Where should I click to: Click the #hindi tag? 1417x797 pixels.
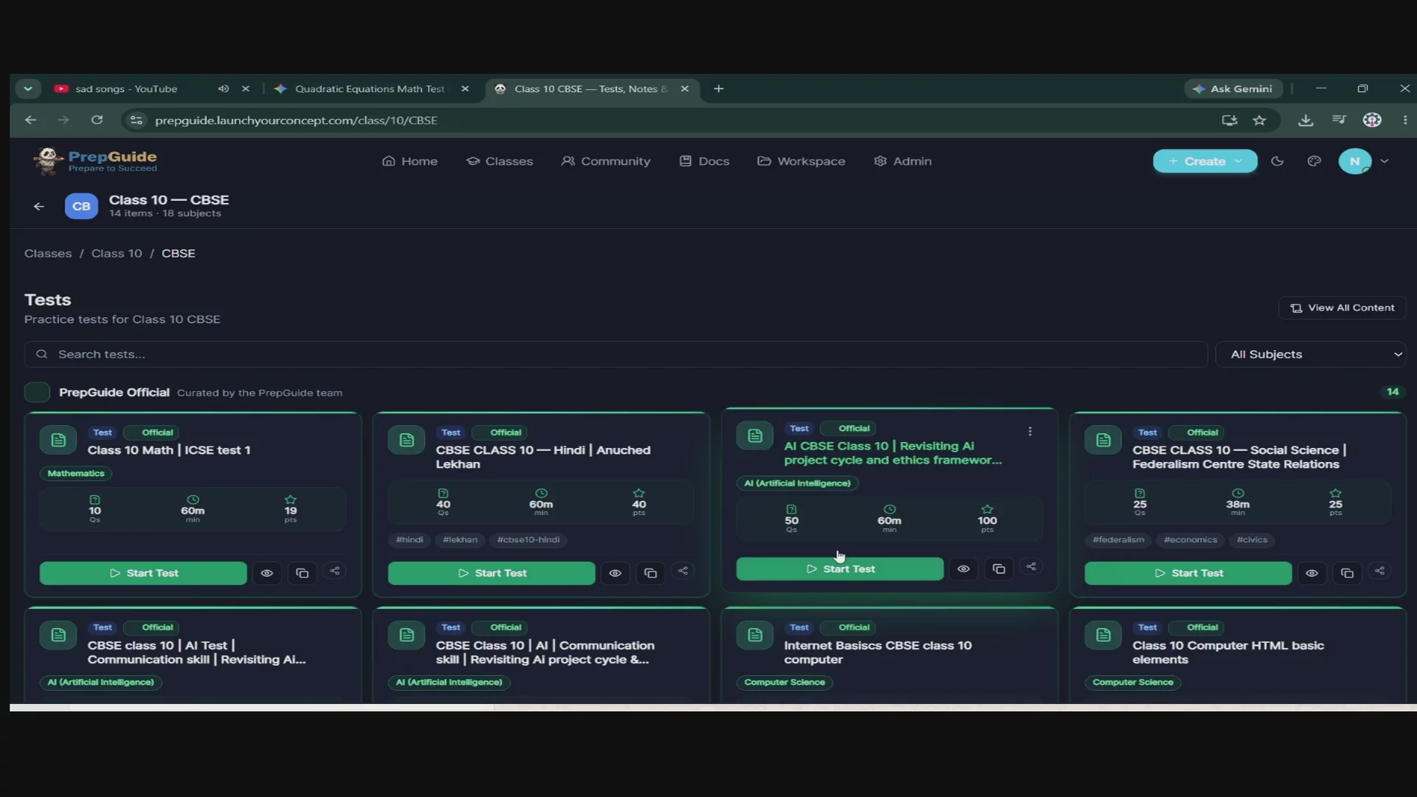(410, 540)
